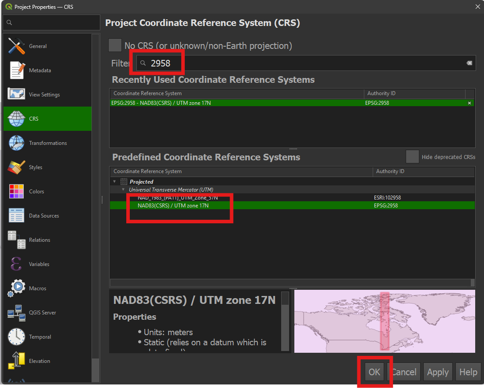Click the CRS filter input field
Viewport: 484px width, 388px height.
306,63
